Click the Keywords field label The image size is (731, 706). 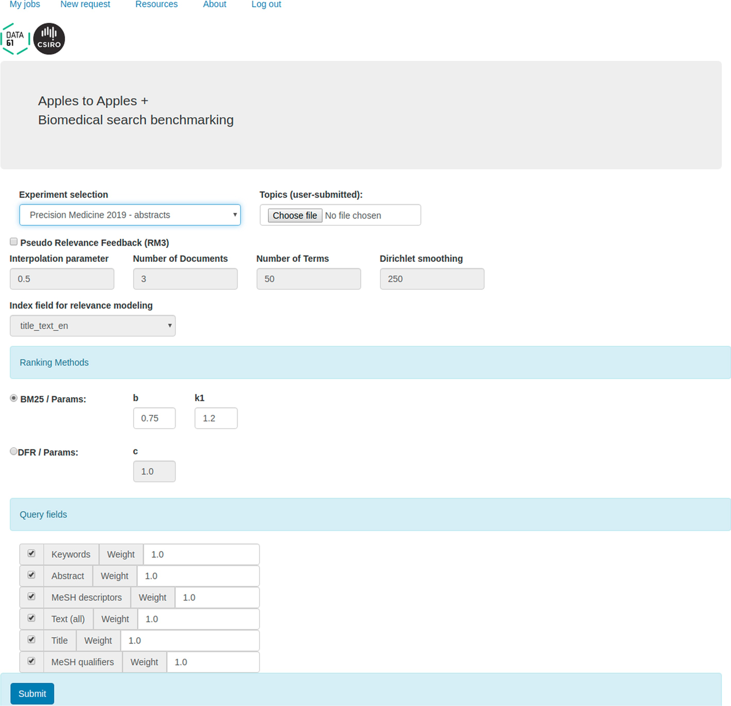71,554
